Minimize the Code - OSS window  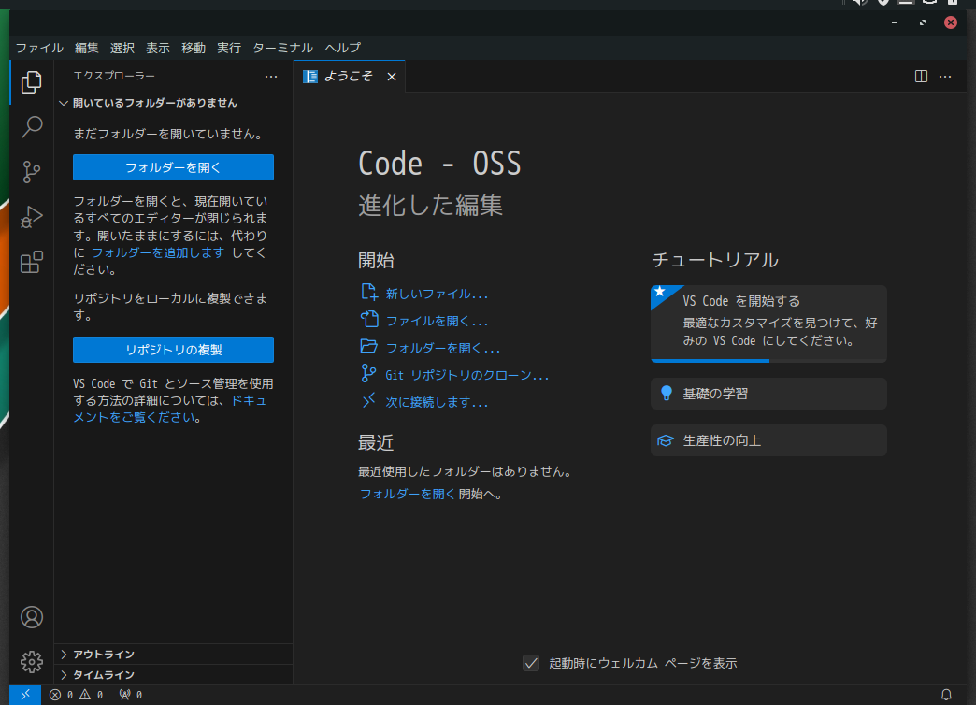click(895, 22)
